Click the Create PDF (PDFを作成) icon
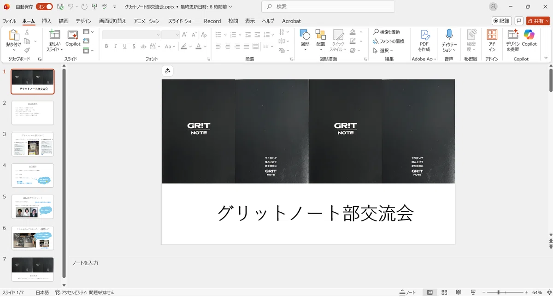 tap(424, 35)
